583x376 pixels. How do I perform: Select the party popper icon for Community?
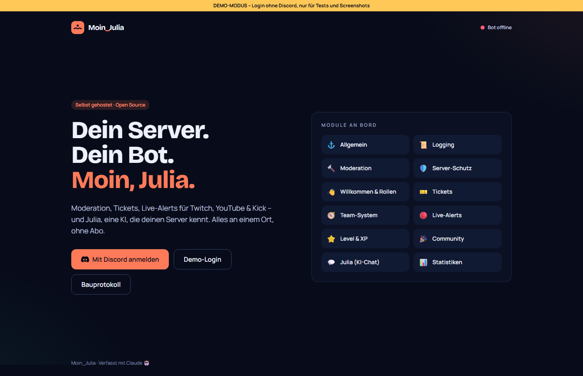point(423,239)
